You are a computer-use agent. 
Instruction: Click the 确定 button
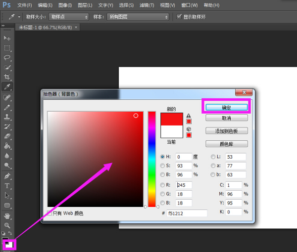[x=227, y=108]
